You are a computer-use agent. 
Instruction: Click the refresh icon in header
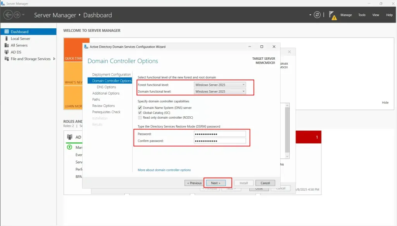point(317,15)
